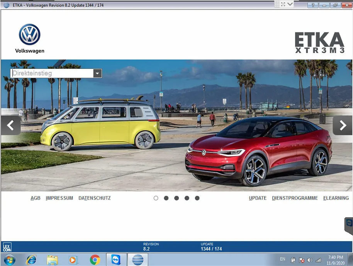The image size is (353, 266).
Task: Open the TeamViewer side panel tab
Action: (x=349, y=226)
